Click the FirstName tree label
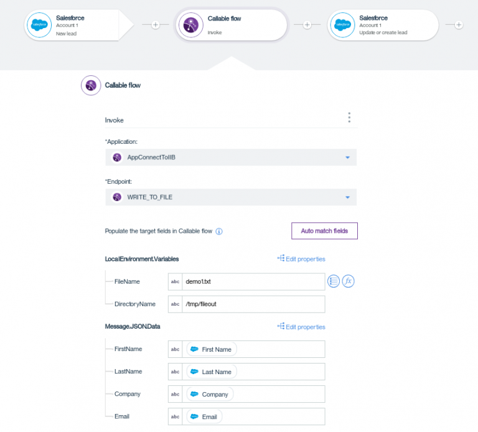Screen dimensions: 478x432 click(128, 349)
